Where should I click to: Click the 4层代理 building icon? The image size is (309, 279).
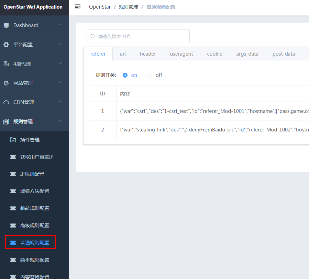(6, 64)
